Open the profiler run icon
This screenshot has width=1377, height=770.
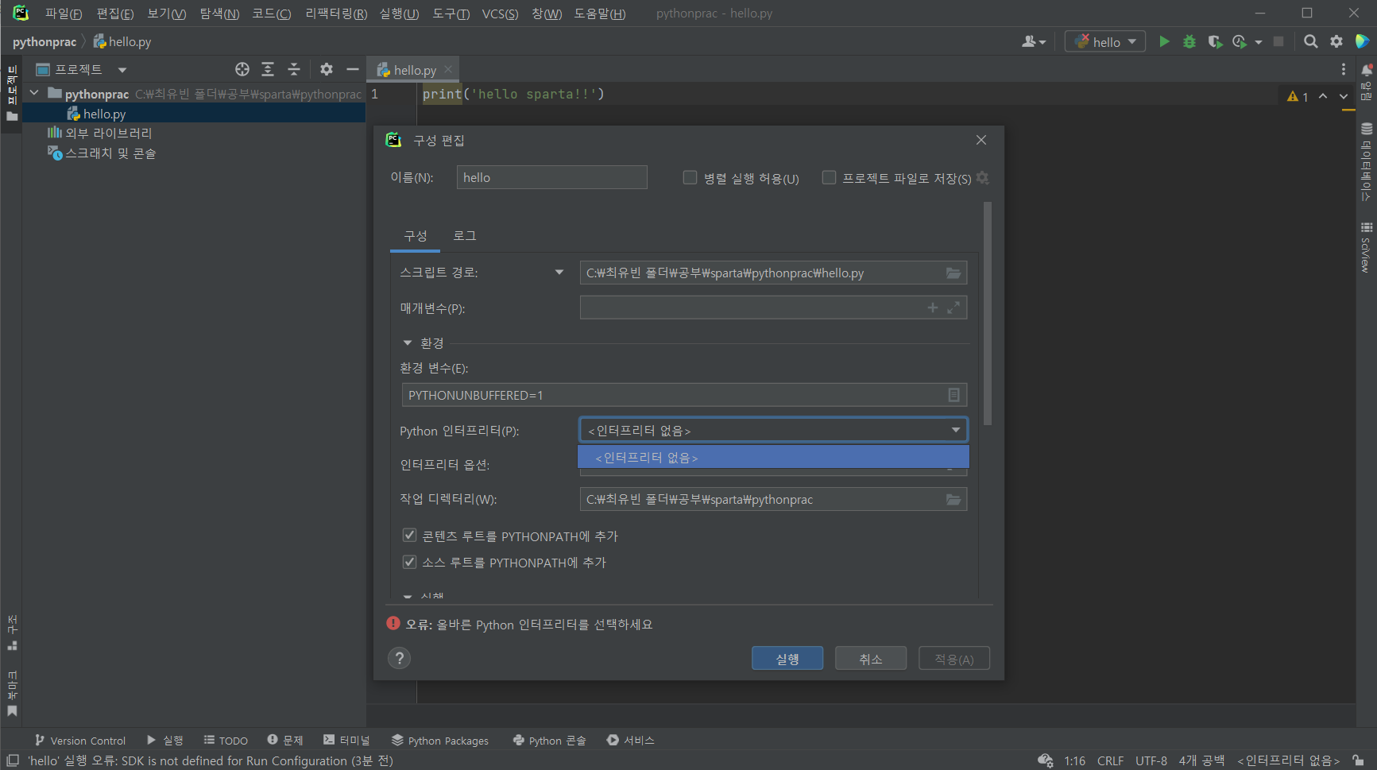click(x=1240, y=41)
